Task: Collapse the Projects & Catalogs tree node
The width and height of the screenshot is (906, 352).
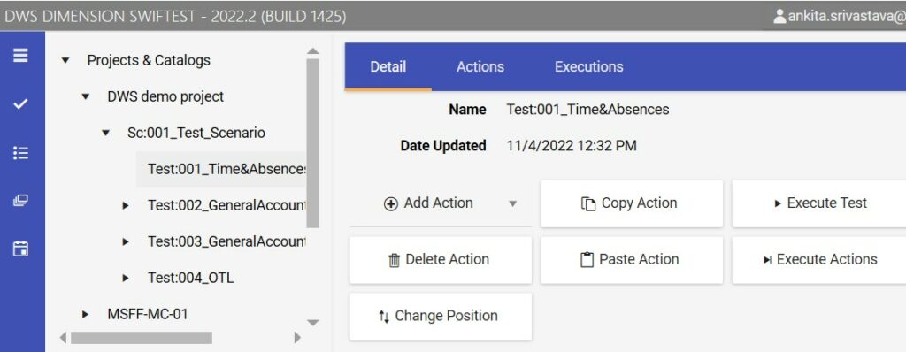Action: pos(65,60)
